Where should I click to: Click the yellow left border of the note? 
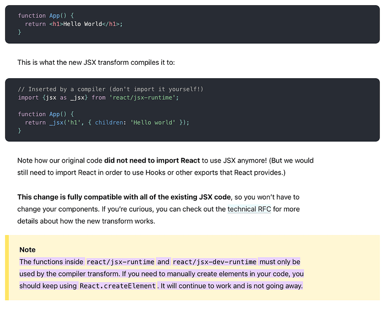pyautogui.click(x=7, y=268)
